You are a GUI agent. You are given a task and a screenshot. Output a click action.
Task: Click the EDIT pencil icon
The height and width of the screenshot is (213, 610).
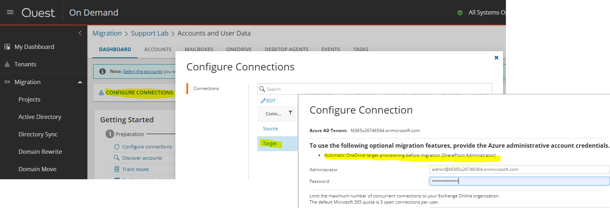263,101
